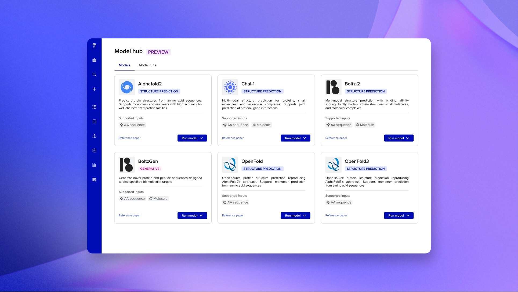This screenshot has width=518, height=292.
Task: Select the storage box icon in the sidebar
Action: [x=94, y=122]
